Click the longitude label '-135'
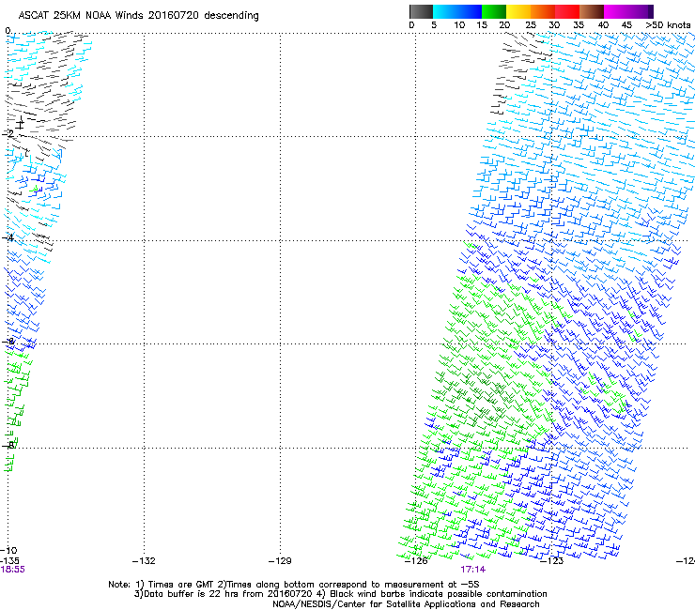The image size is (695, 610). click(x=9, y=561)
